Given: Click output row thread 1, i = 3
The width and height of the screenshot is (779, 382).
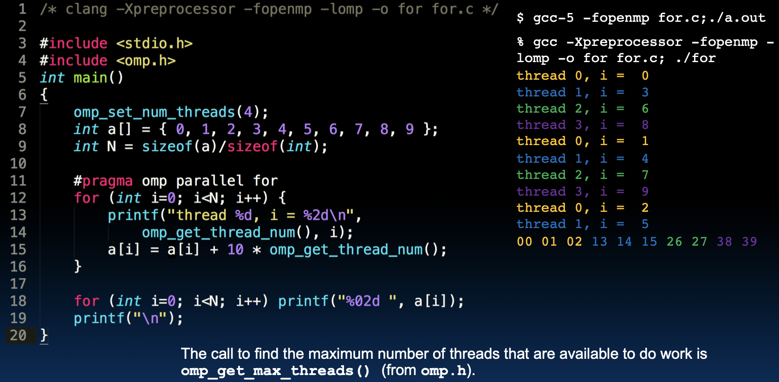Looking at the screenshot, I should [583, 92].
